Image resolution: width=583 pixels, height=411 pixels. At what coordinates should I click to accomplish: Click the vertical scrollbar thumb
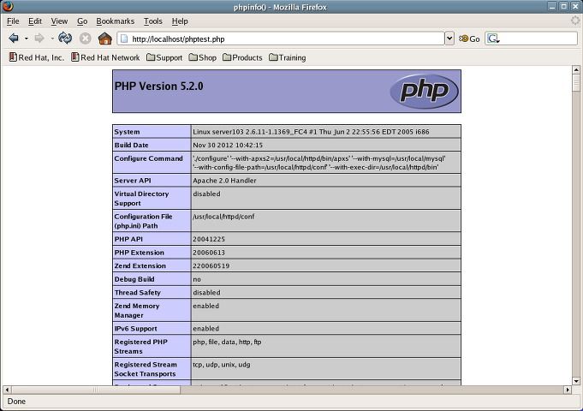(x=576, y=82)
